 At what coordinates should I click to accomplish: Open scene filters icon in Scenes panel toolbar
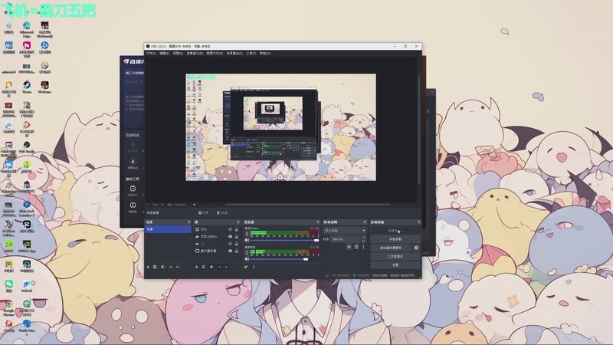pos(162,267)
